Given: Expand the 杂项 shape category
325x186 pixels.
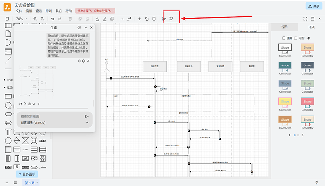Looking at the screenshot, I should 8,80.
